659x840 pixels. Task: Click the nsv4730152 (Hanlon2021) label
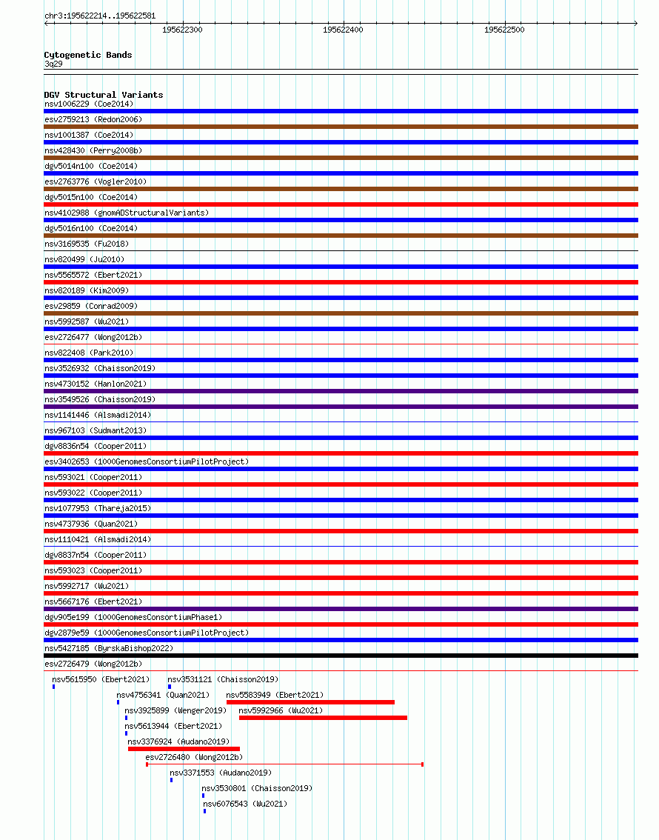(96, 384)
